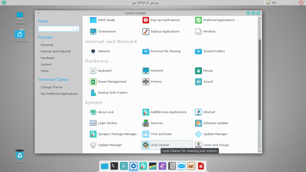
Task: Launch Screensaver preferences
Action: [103, 32]
